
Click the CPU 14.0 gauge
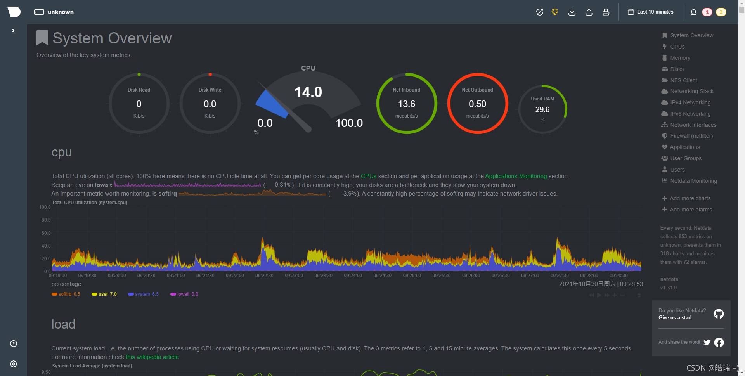308,102
